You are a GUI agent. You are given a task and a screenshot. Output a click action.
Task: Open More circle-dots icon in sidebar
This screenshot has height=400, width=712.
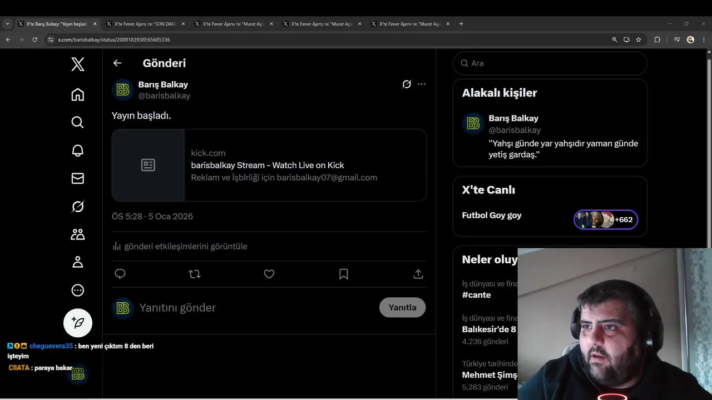pos(78,290)
